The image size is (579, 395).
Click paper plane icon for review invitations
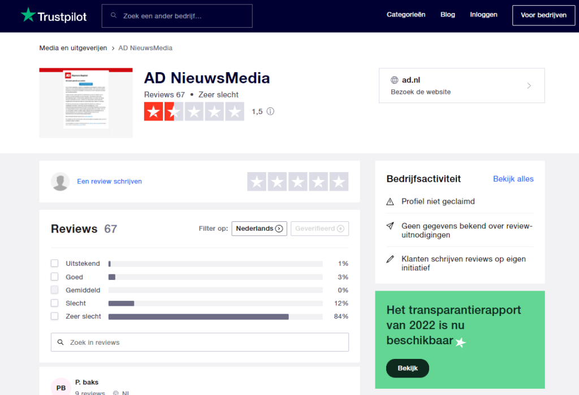point(390,226)
